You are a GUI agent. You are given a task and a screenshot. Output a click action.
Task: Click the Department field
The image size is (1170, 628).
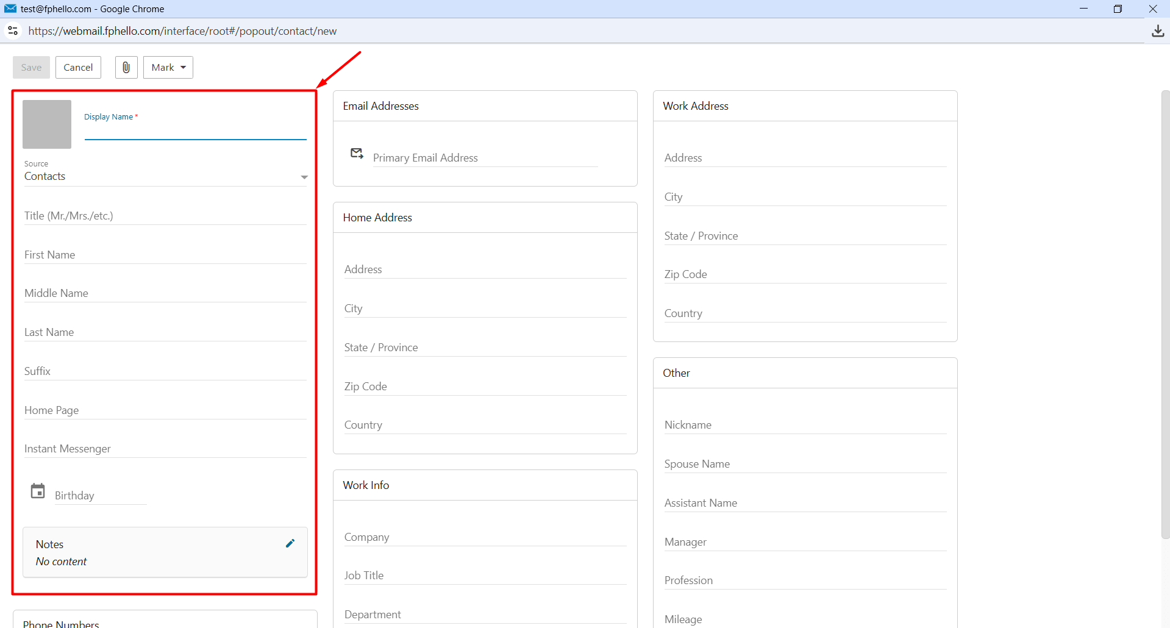pyautogui.click(x=485, y=615)
